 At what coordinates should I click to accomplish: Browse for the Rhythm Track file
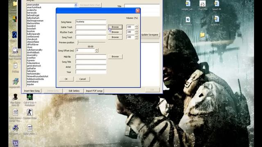coord(115,32)
